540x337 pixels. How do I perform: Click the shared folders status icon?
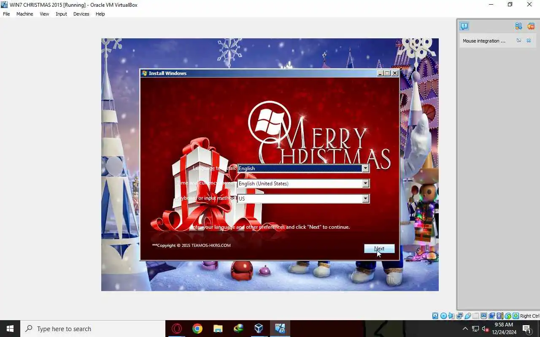475,316
